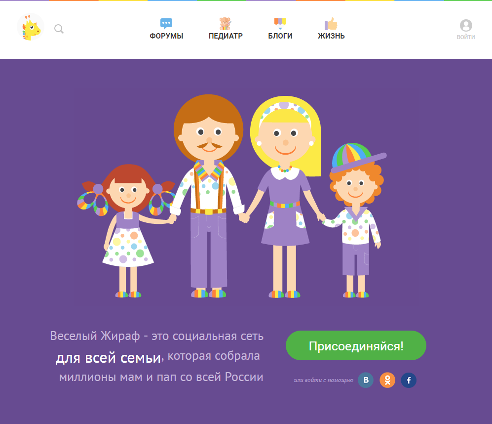Click the family illustration image
Image resolution: width=492 pixels, height=424 pixels.
232,196
